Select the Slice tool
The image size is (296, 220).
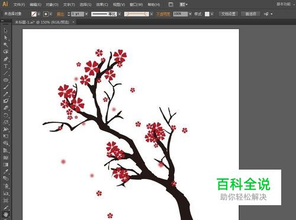(5, 208)
